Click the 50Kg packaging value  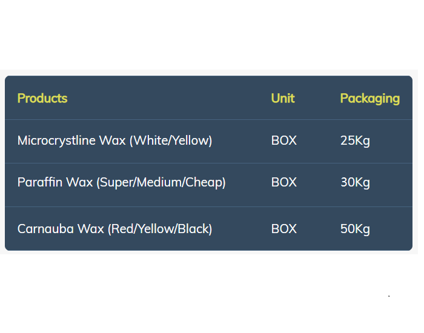pyautogui.click(x=355, y=229)
